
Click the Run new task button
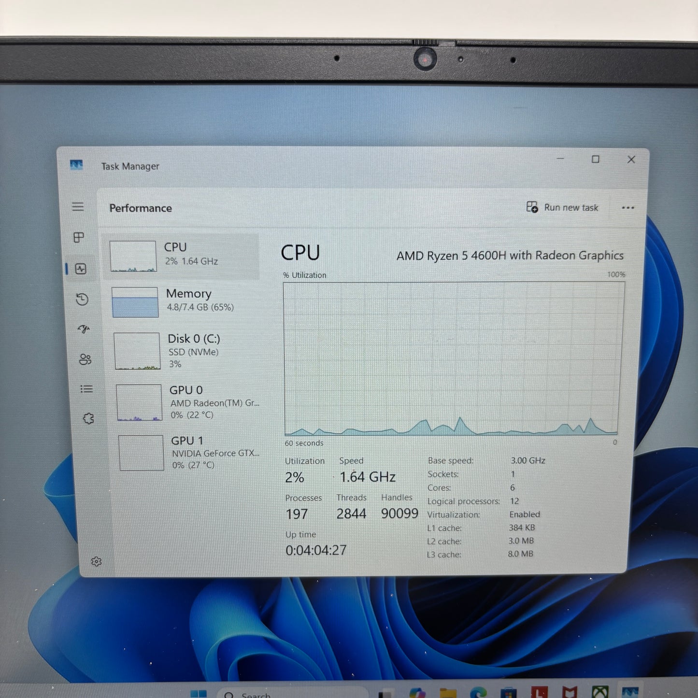[x=562, y=207]
